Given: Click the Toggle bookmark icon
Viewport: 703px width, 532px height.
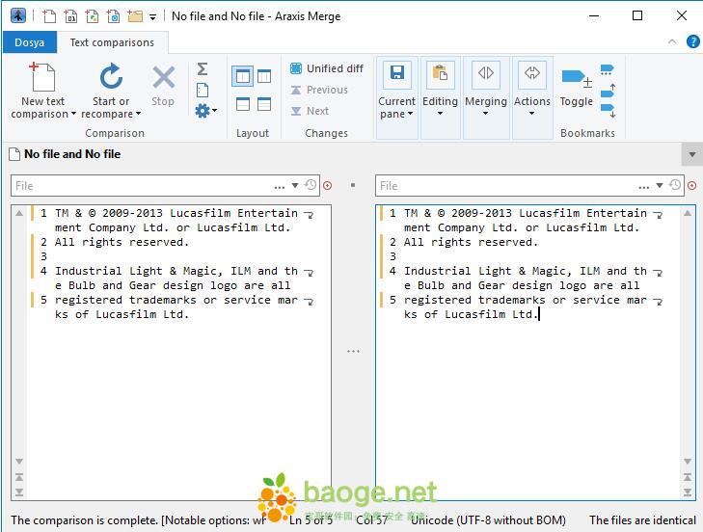Looking at the screenshot, I should pyautogui.click(x=576, y=81).
